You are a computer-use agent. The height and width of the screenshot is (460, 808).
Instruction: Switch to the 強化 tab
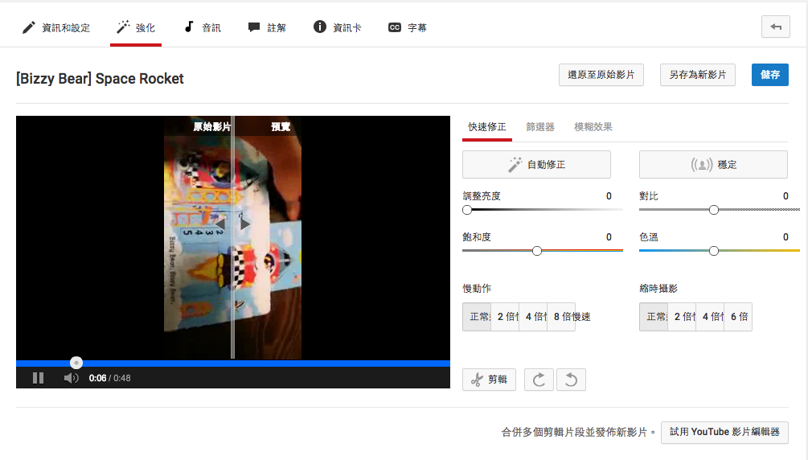[x=136, y=27]
